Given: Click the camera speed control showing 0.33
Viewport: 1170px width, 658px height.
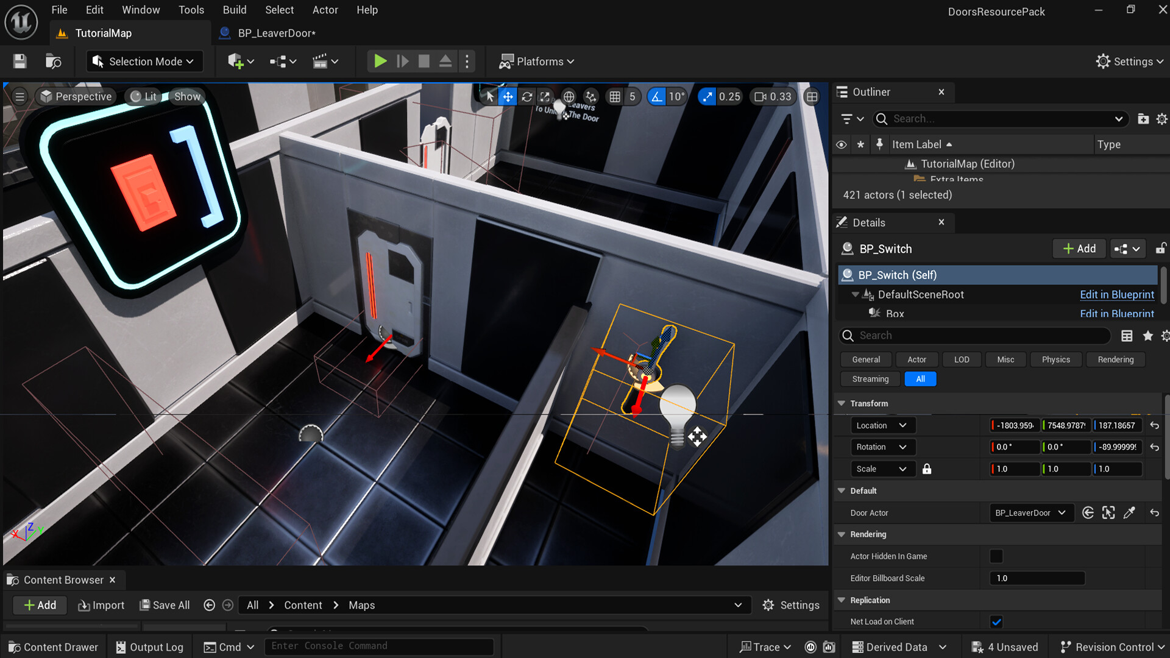Looking at the screenshot, I should click(773, 96).
